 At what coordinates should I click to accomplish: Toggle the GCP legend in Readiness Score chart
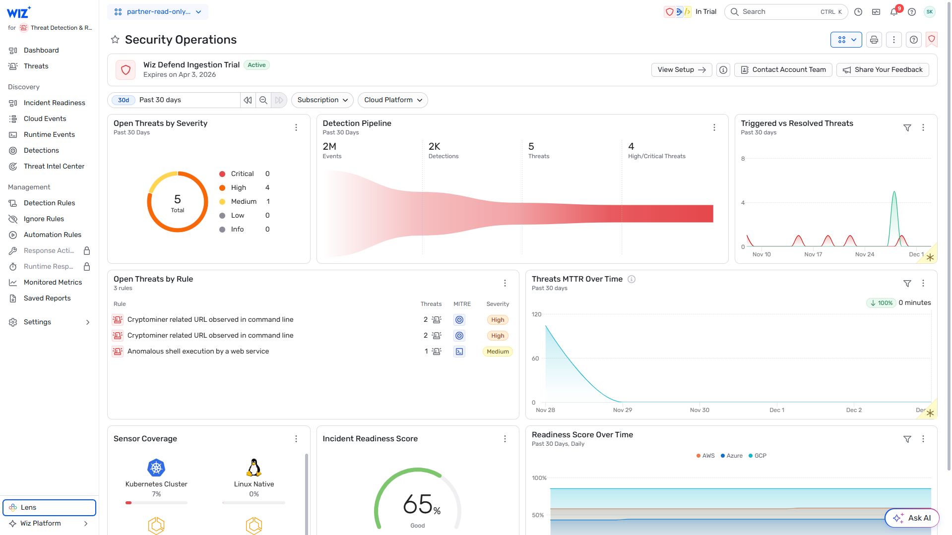pyautogui.click(x=758, y=455)
